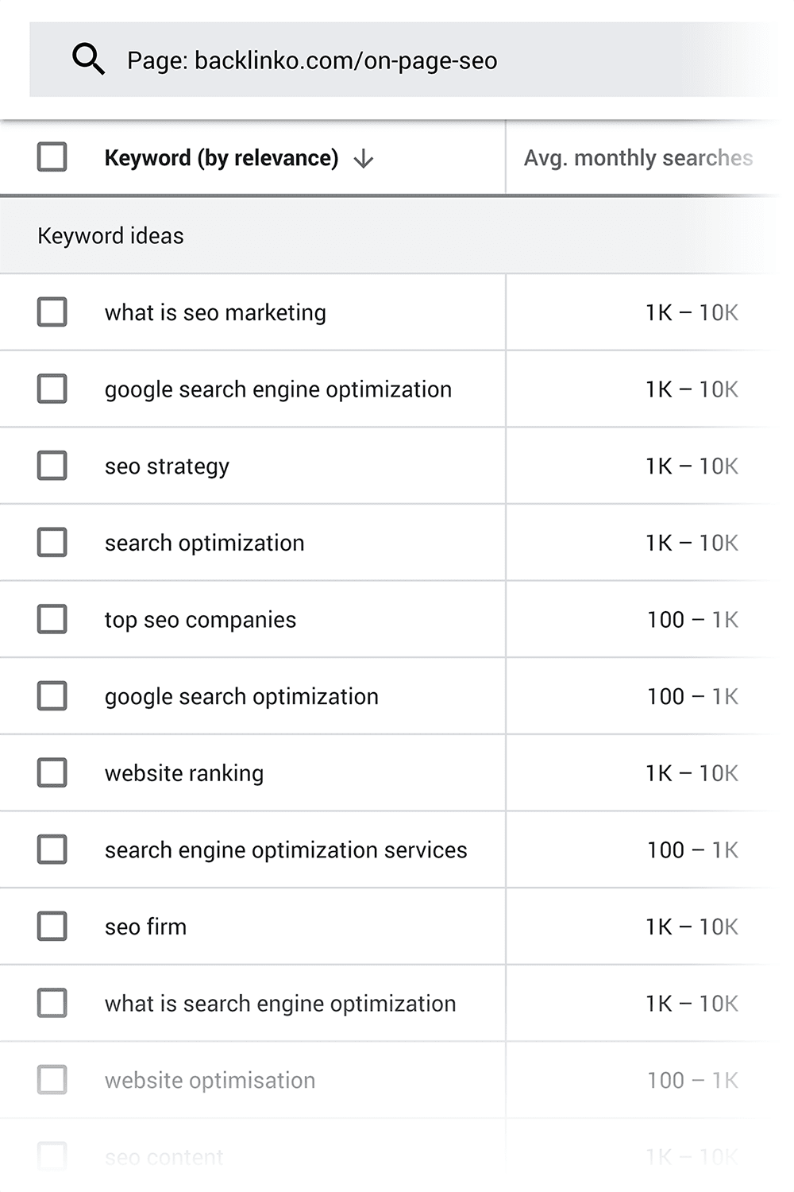Check the 'website optimisation' checkbox

click(52, 1080)
